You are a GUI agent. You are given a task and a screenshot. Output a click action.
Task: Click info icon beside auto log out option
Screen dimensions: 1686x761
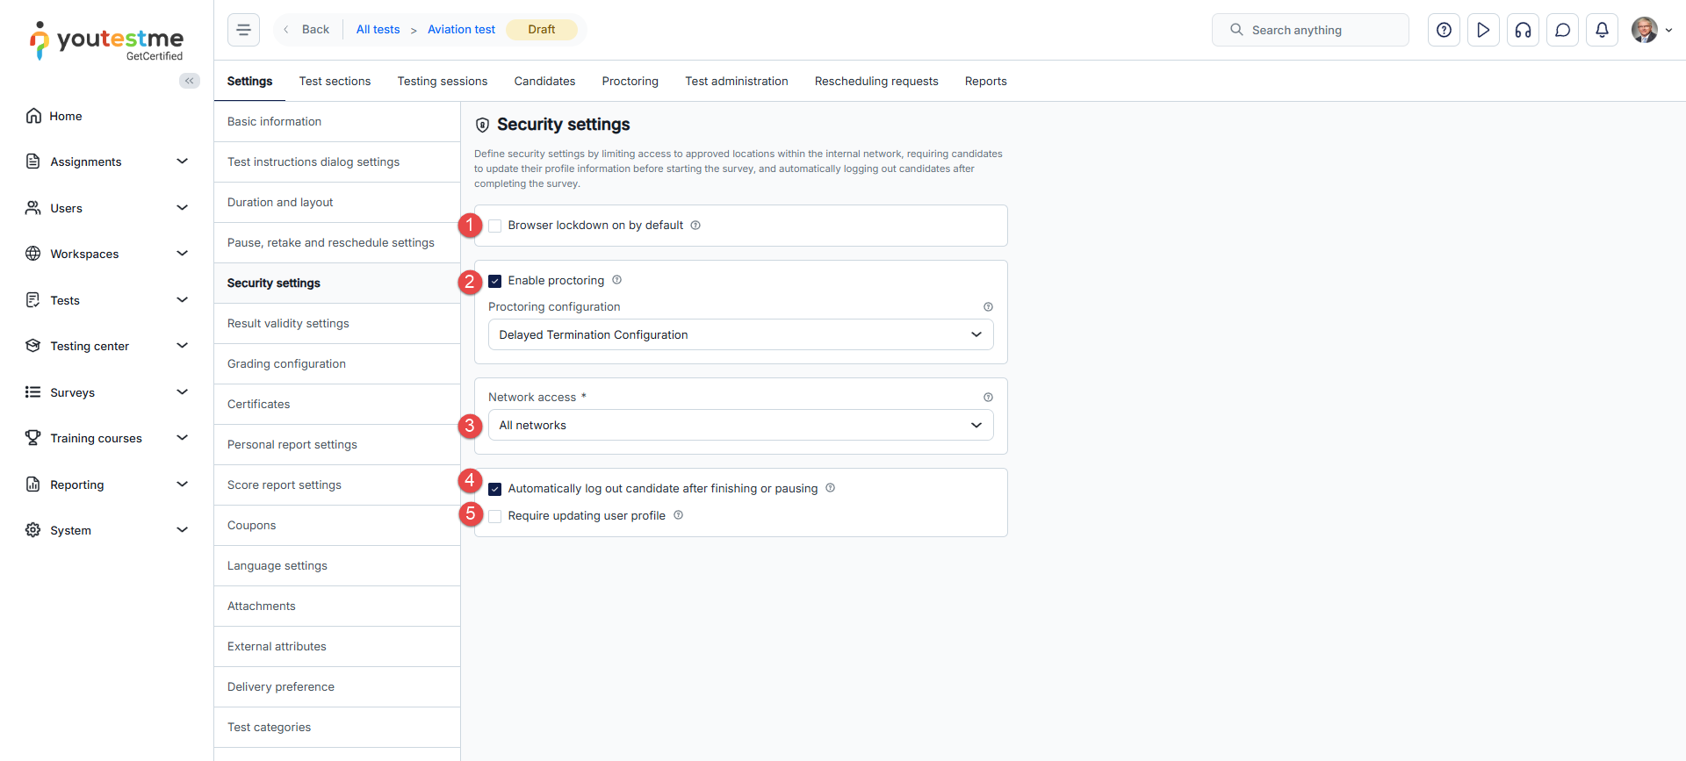(x=830, y=488)
